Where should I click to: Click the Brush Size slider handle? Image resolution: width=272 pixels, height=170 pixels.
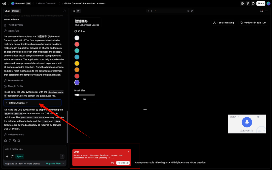(78, 95)
